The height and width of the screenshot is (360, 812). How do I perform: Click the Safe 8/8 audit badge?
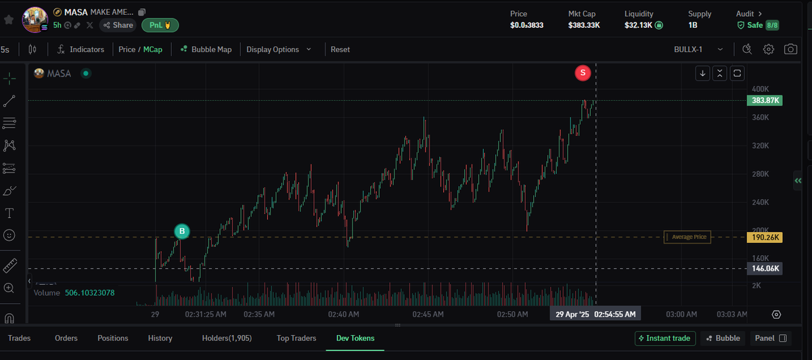(758, 25)
